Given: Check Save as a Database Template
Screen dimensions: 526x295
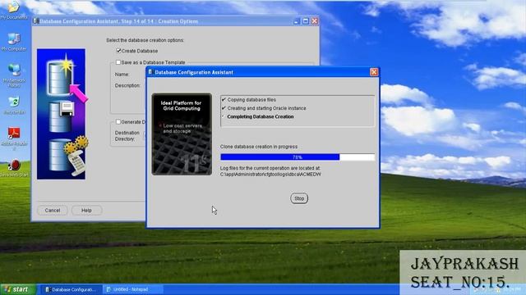Looking at the screenshot, I should coord(118,62).
